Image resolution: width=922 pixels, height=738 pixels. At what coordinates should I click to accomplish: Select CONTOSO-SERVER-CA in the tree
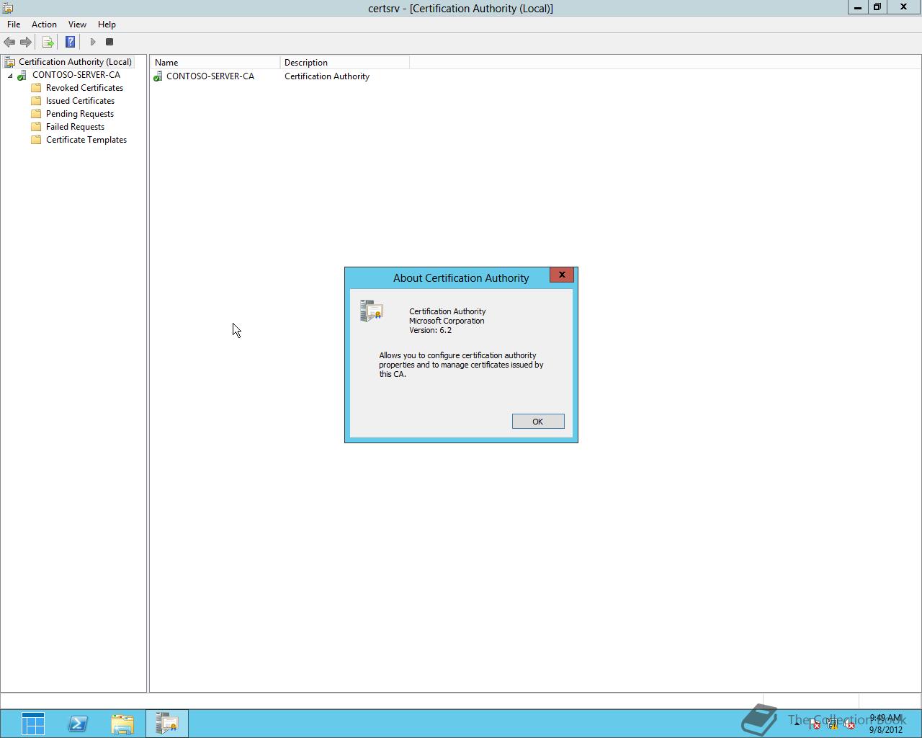(x=76, y=75)
